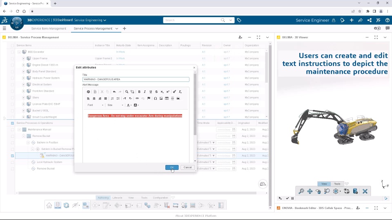Open text color dropdown arrow
The width and height of the screenshot is (392, 220).
point(131,105)
